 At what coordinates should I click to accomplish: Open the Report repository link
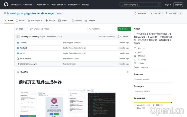(141, 67)
